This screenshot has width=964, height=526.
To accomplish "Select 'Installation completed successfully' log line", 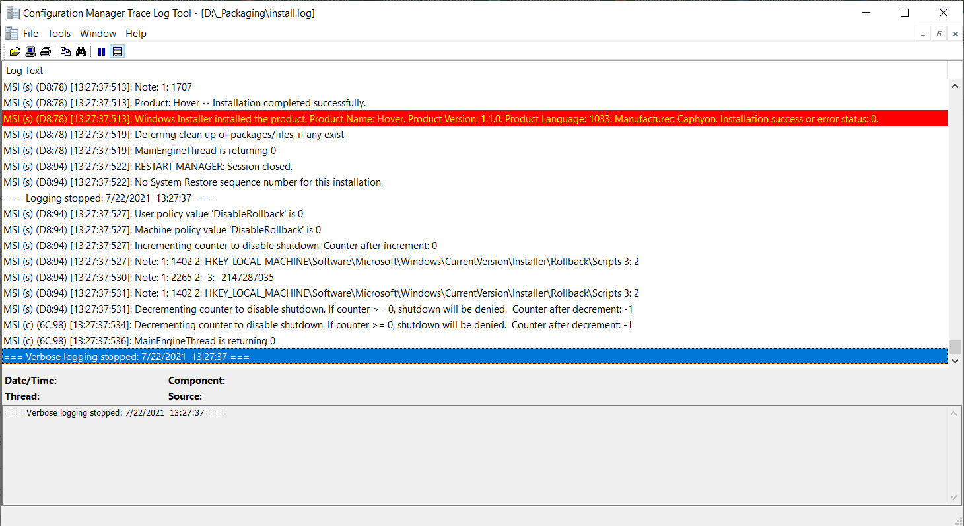I will coord(475,103).
